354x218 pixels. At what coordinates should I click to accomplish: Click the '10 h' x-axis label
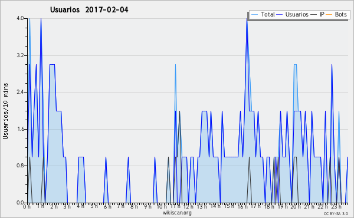[x=162, y=207]
